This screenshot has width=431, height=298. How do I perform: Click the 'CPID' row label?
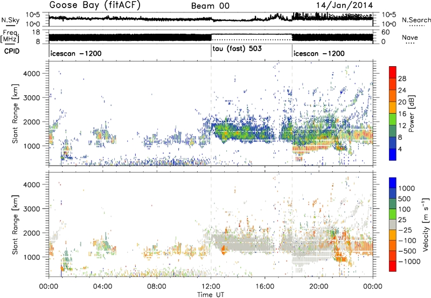(x=12, y=51)
